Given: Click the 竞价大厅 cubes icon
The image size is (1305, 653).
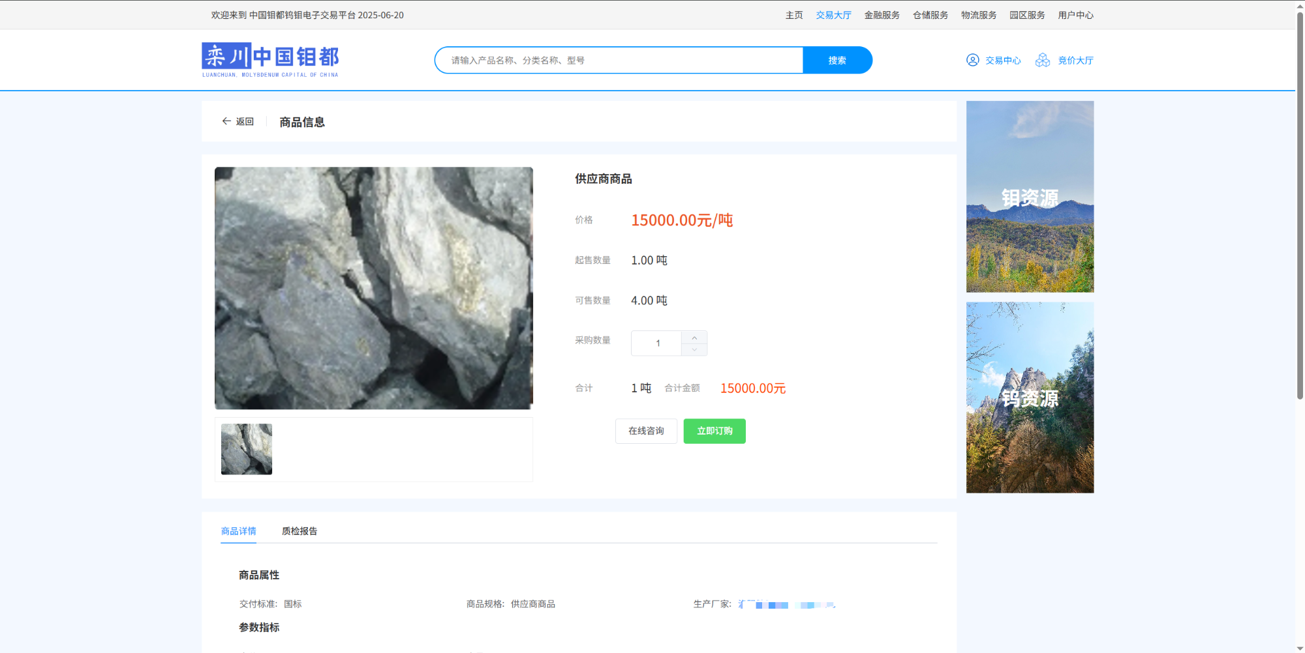Looking at the screenshot, I should [x=1043, y=60].
